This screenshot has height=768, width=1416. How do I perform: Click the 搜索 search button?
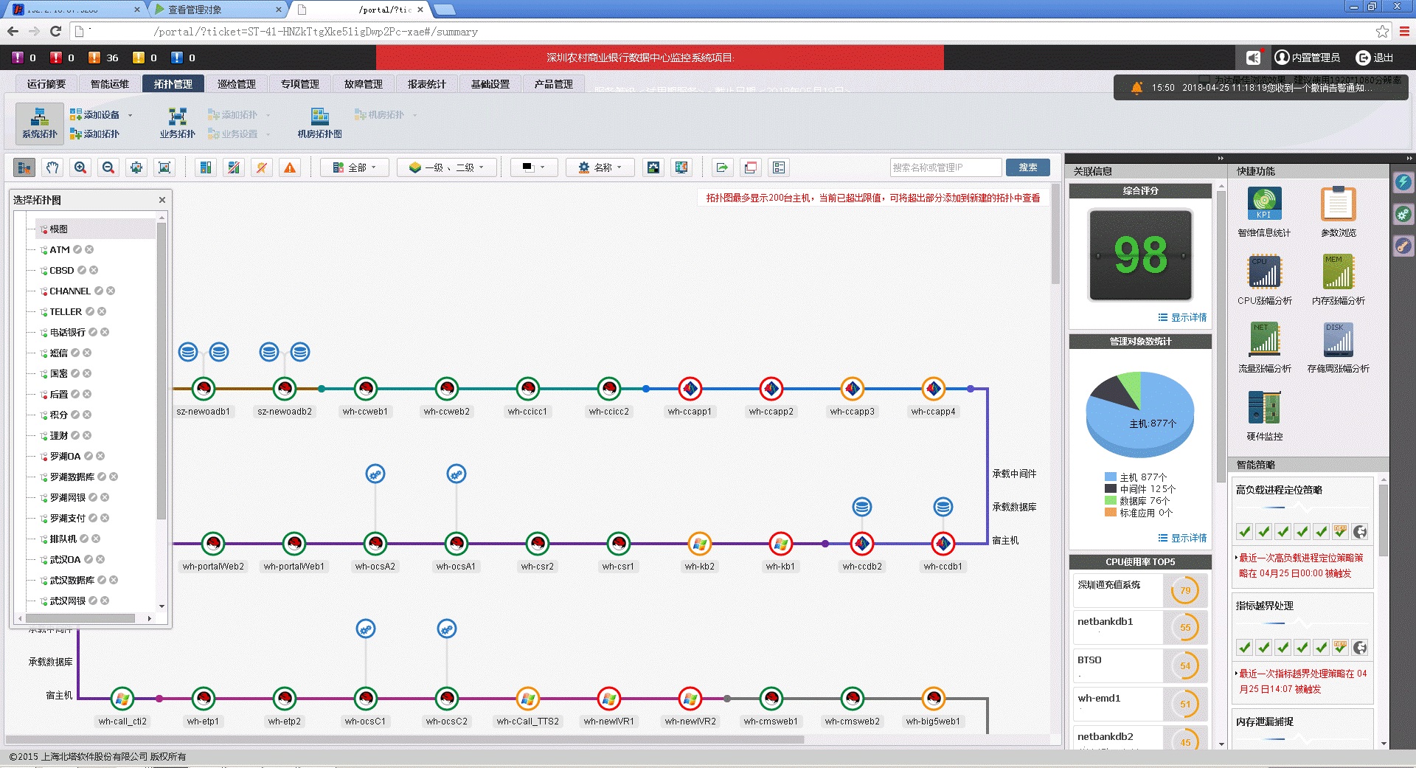pos(1027,167)
